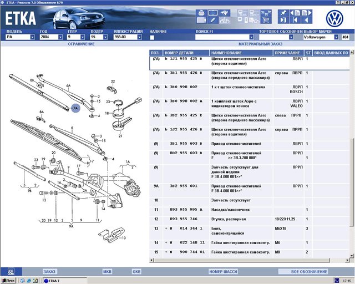This screenshot has height=284, width=355.
Task: Click the car lift icon
Action: [224, 20]
